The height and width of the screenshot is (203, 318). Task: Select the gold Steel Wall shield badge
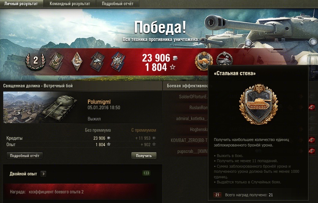(x=204, y=60)
